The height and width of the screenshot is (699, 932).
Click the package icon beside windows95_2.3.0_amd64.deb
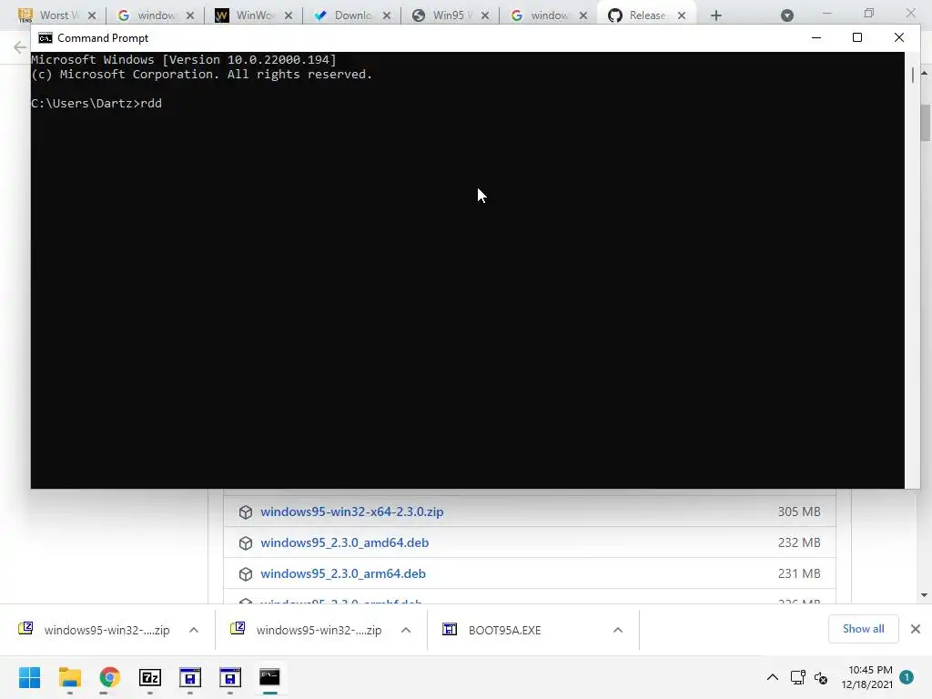point(246,543)
